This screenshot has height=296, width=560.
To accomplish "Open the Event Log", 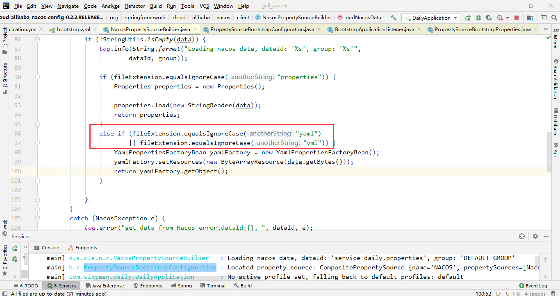I will point(533,286).
